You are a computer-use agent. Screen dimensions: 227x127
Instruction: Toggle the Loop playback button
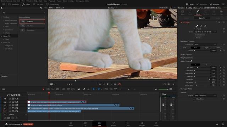(120, 84)
